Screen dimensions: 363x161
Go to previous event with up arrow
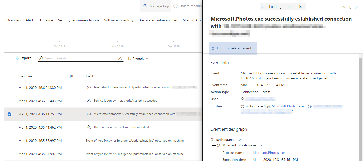point(343,8)
